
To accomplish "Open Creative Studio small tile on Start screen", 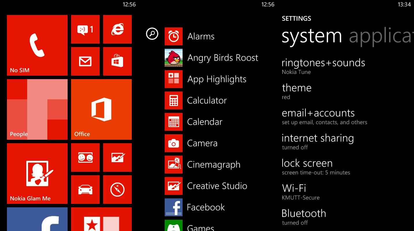I will [117, 157].
